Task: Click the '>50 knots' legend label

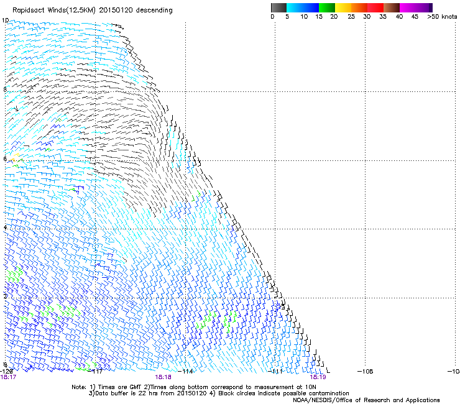Action: [442, 17]
